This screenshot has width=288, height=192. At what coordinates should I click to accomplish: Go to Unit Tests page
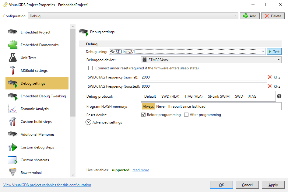(x=37, y=58)
